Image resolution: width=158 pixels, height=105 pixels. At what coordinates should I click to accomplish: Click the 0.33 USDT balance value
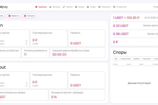[121, 26]
